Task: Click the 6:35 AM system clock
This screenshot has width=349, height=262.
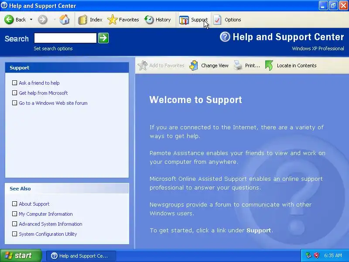Action: click(333, 255)
